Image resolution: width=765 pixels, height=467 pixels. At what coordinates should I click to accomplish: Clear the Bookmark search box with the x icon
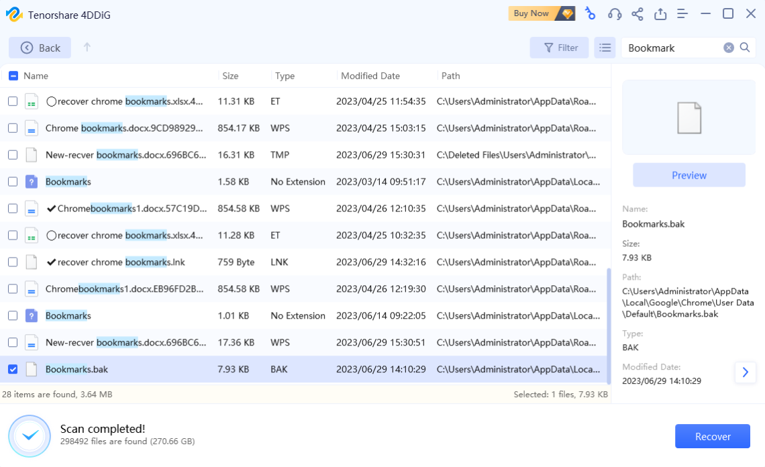[x=728, y=48]
